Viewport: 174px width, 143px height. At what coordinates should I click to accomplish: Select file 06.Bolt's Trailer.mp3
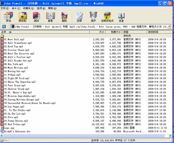coord(17,57)
